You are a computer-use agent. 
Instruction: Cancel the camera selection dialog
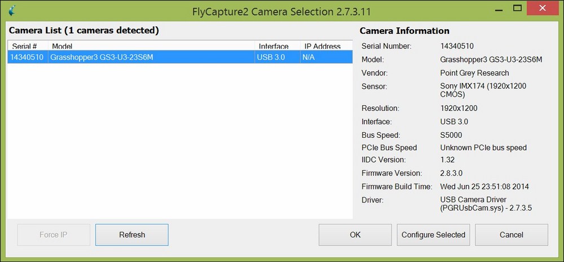tap(511, 235)
